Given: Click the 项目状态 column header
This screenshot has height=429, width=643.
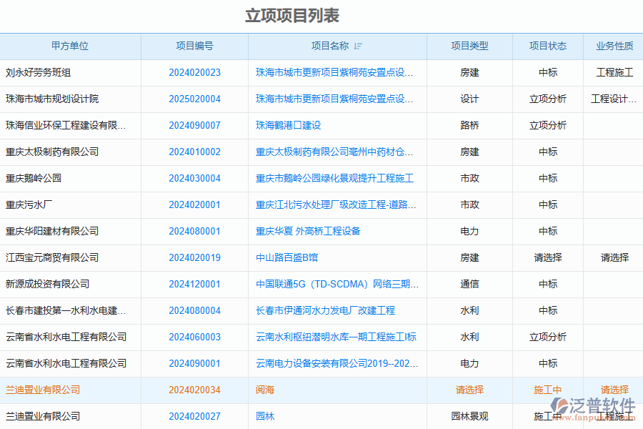Looking at the screenshot, I should click(x=548, y=46).
